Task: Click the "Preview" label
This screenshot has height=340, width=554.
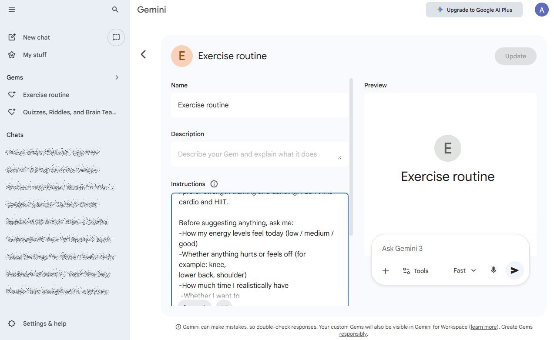Action: click(376, 85)
